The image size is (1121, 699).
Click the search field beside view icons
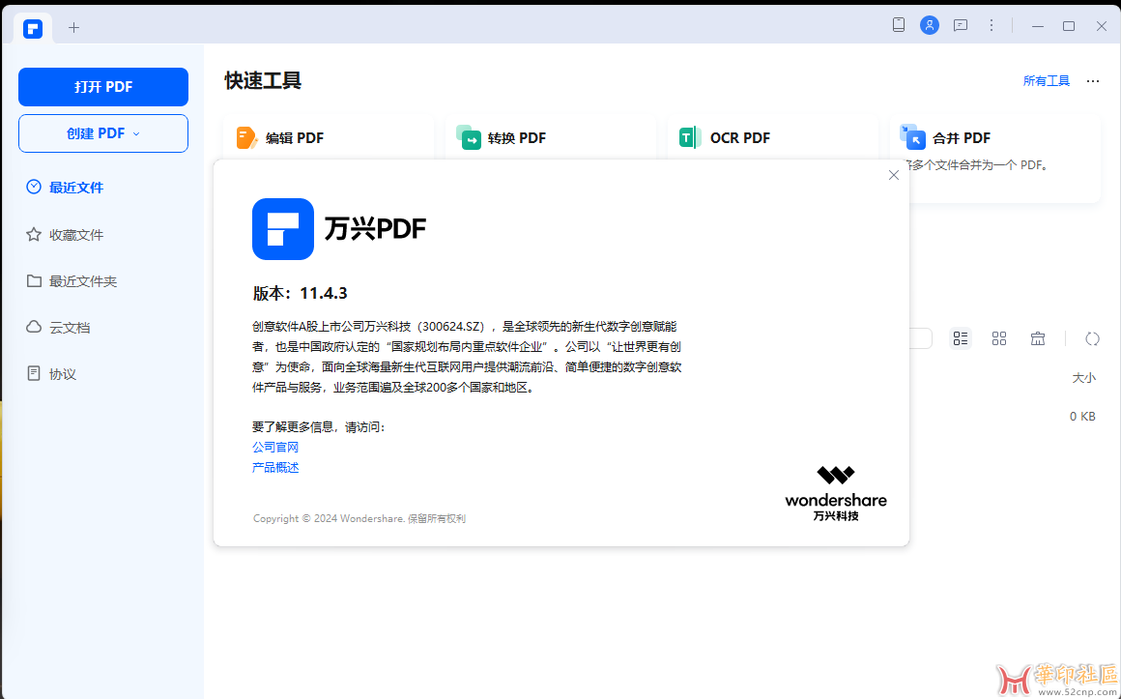921,338
